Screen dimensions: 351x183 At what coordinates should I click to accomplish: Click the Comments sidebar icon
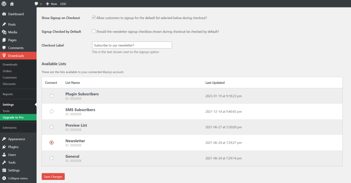tap(4, 48)
